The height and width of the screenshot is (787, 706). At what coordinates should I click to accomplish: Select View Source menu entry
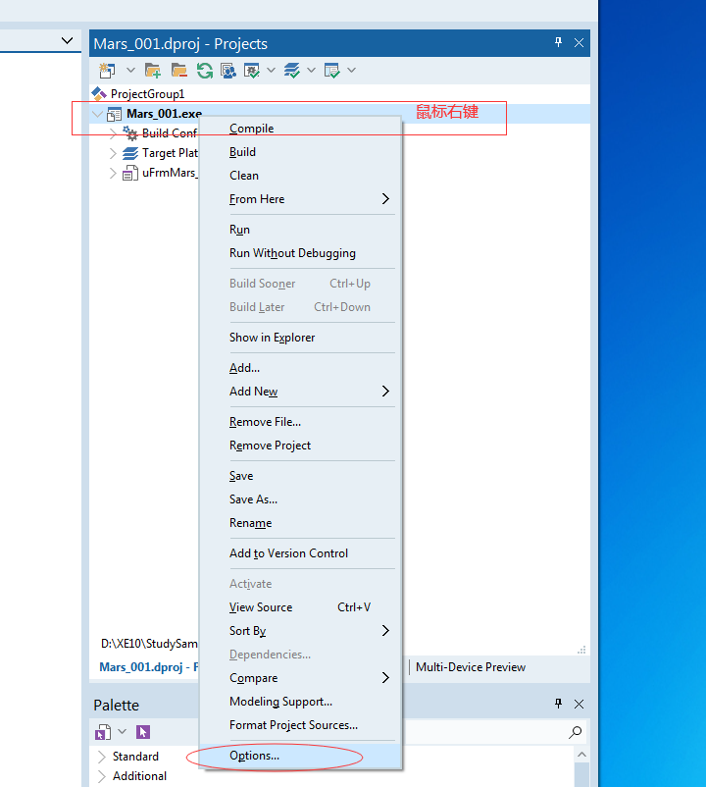pos(301,607)
